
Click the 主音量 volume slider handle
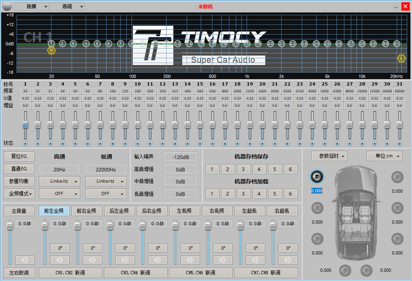point(10,225)
